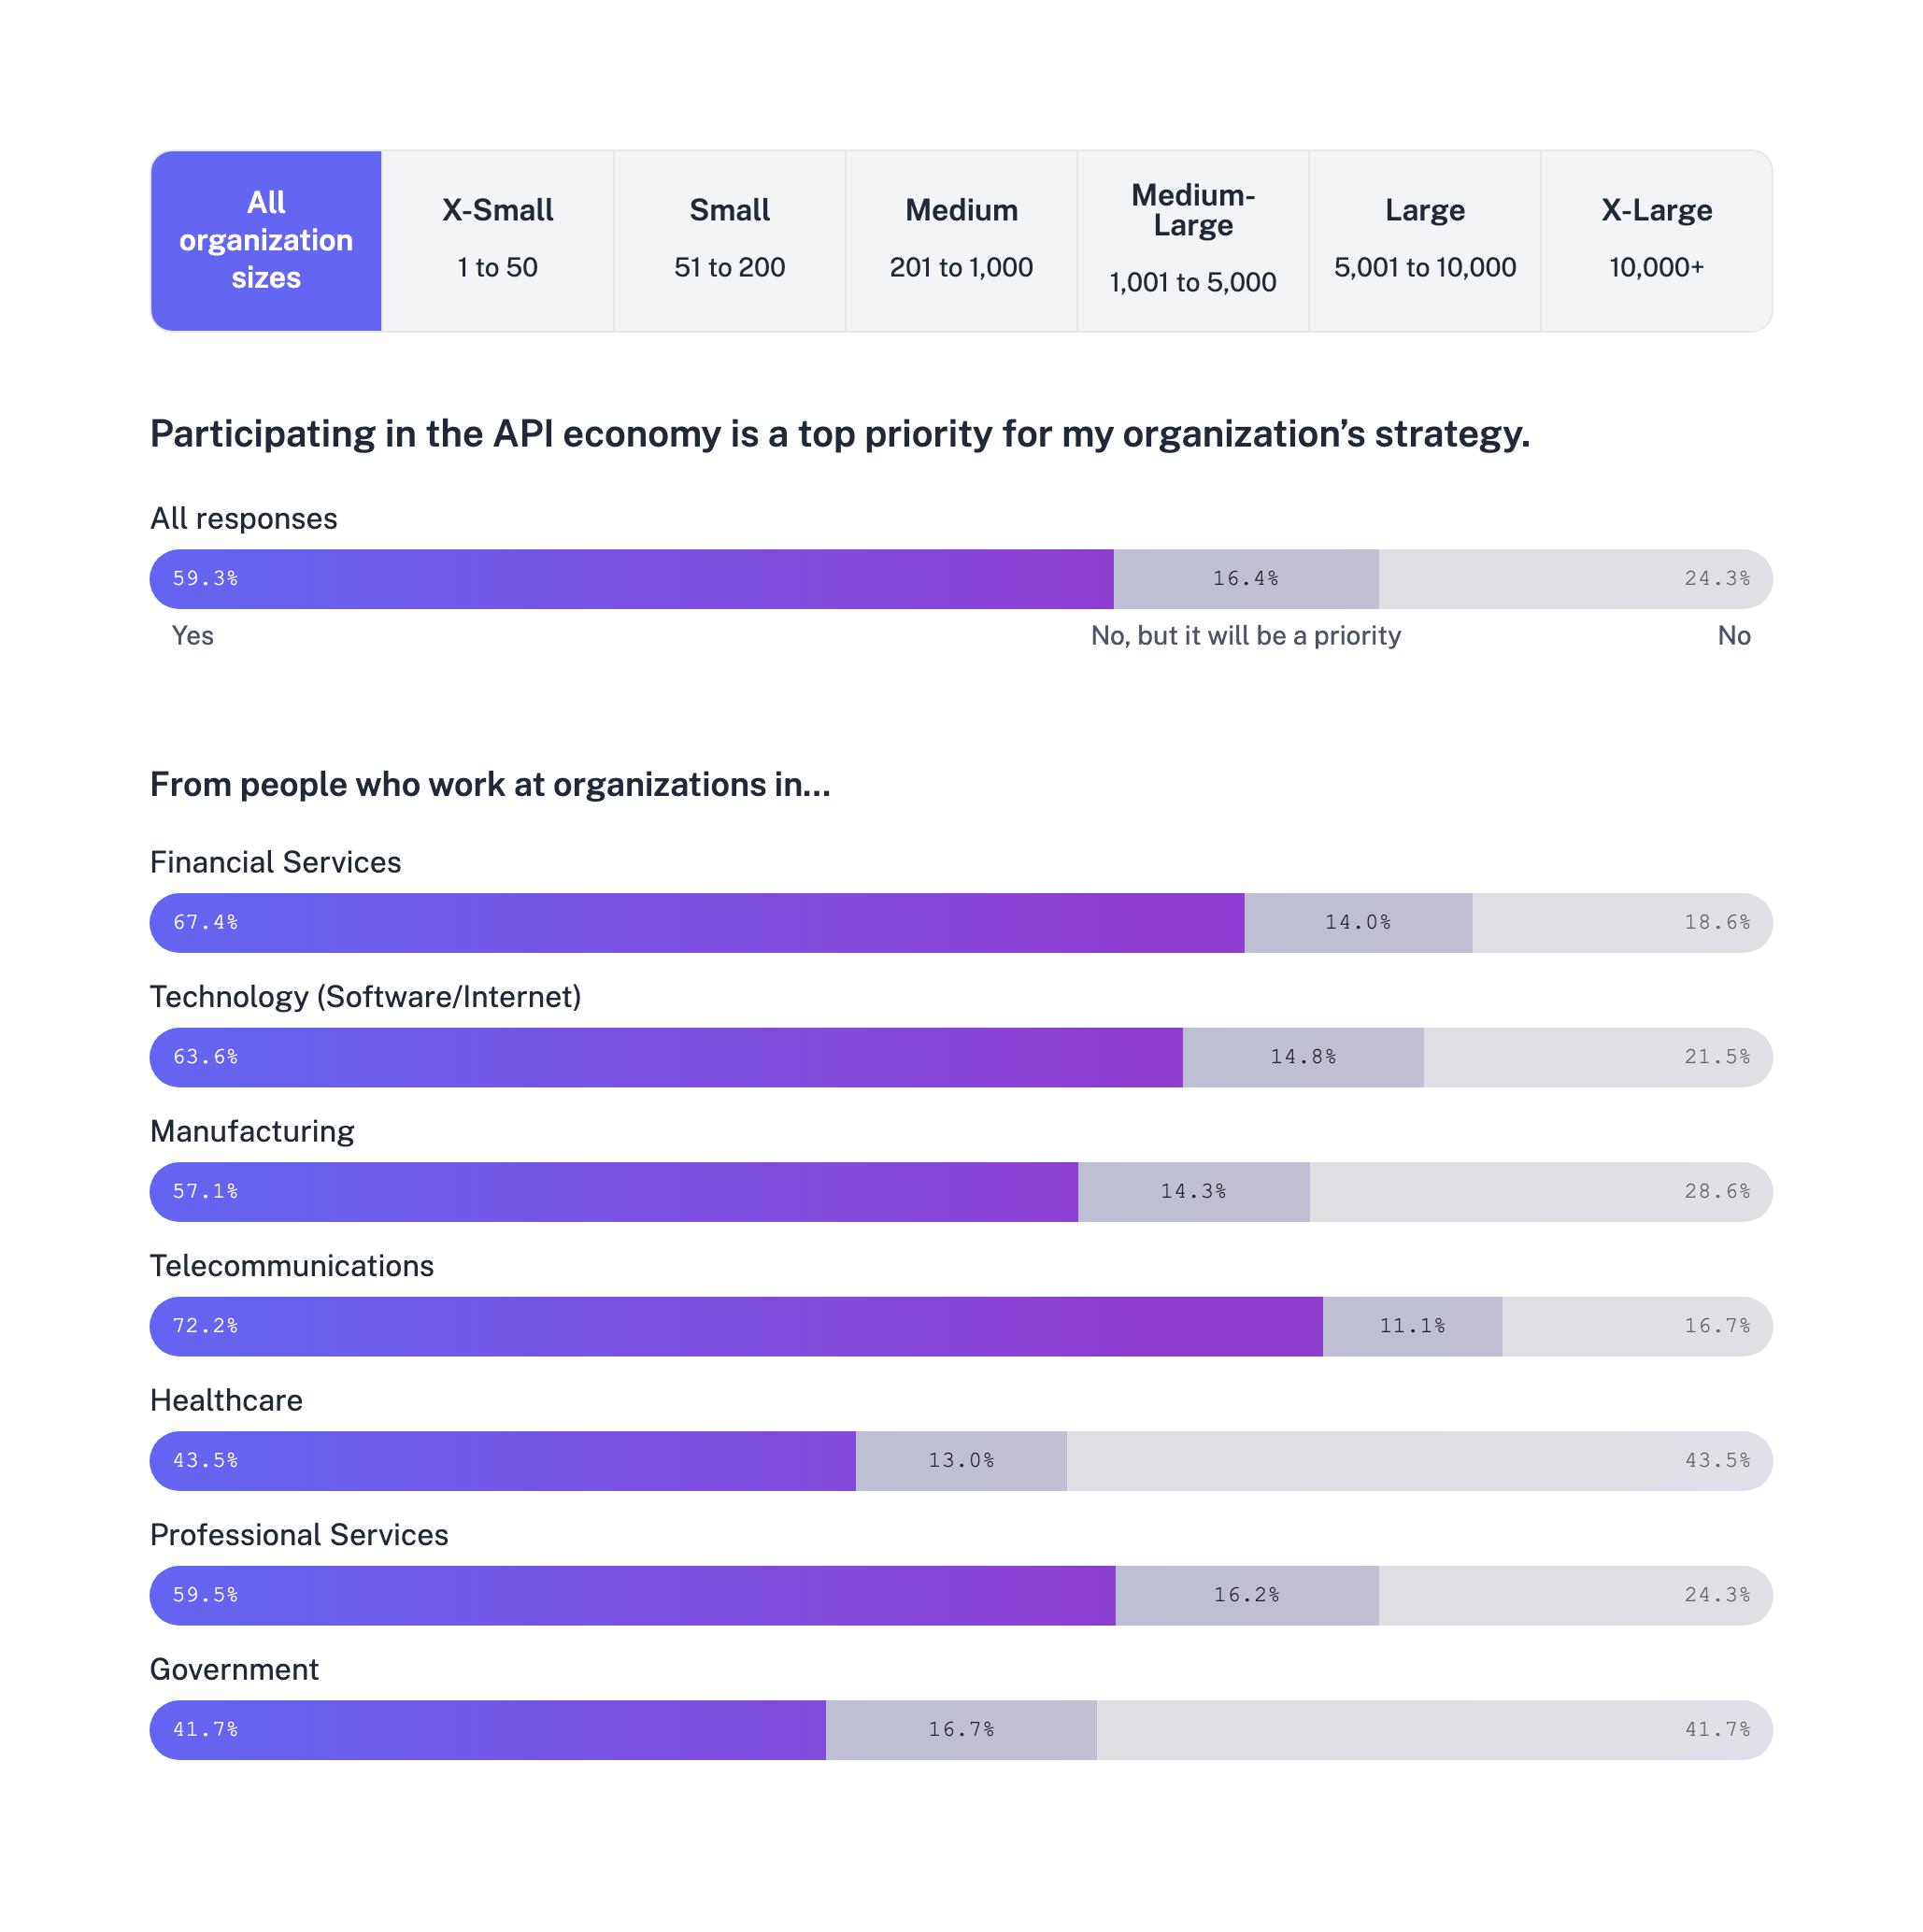Select the Large 5,001 to 10,000 filter
This screenshot has height=1932, width=1923.
pos(1424,240)
